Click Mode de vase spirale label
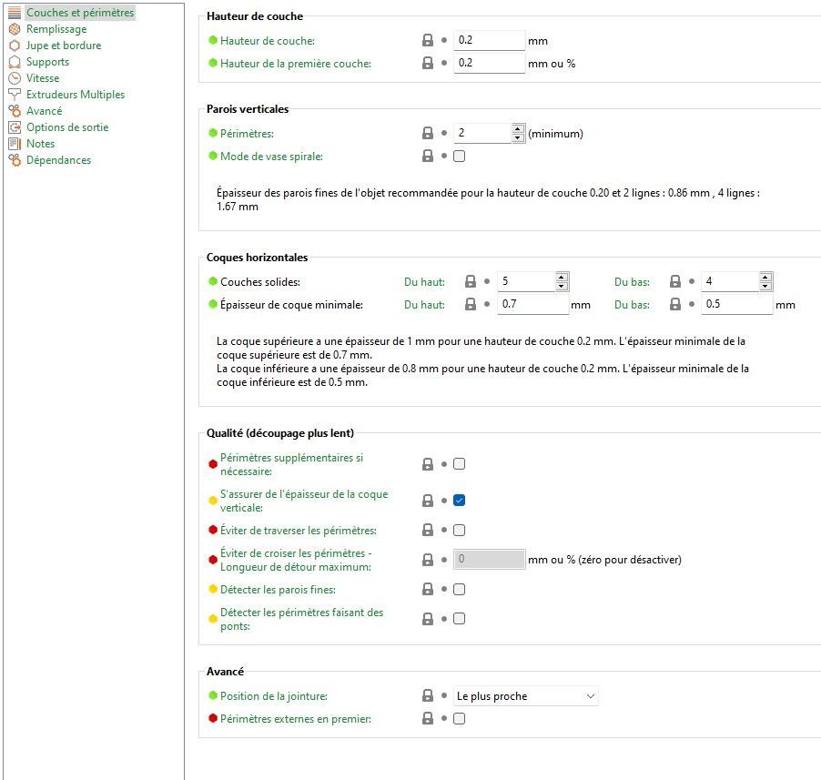The height and width of the screenshot is (780, 821). pos(271,156)
